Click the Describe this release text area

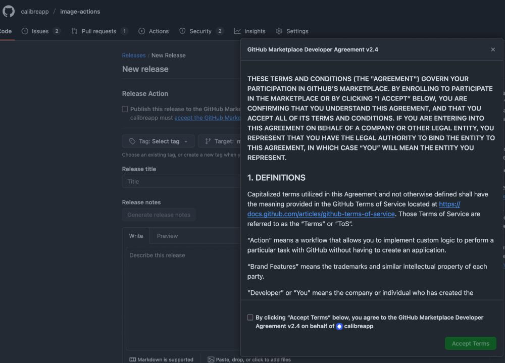point(184,298)
